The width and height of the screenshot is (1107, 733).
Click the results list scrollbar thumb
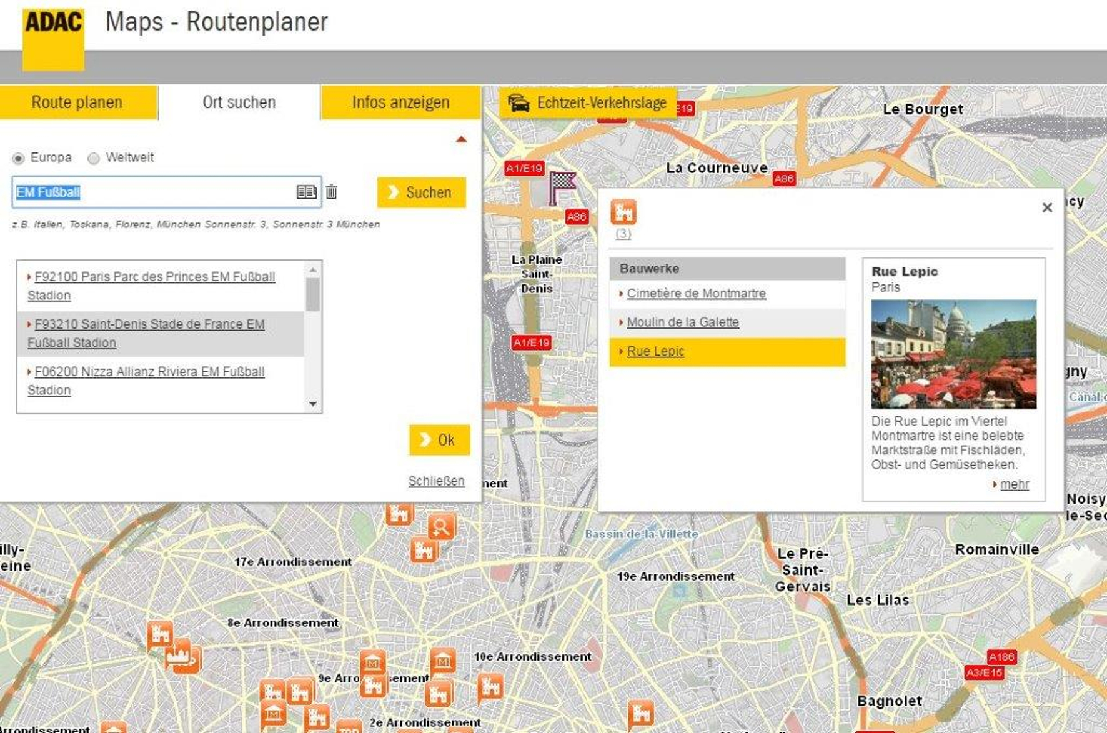[313, 294]
